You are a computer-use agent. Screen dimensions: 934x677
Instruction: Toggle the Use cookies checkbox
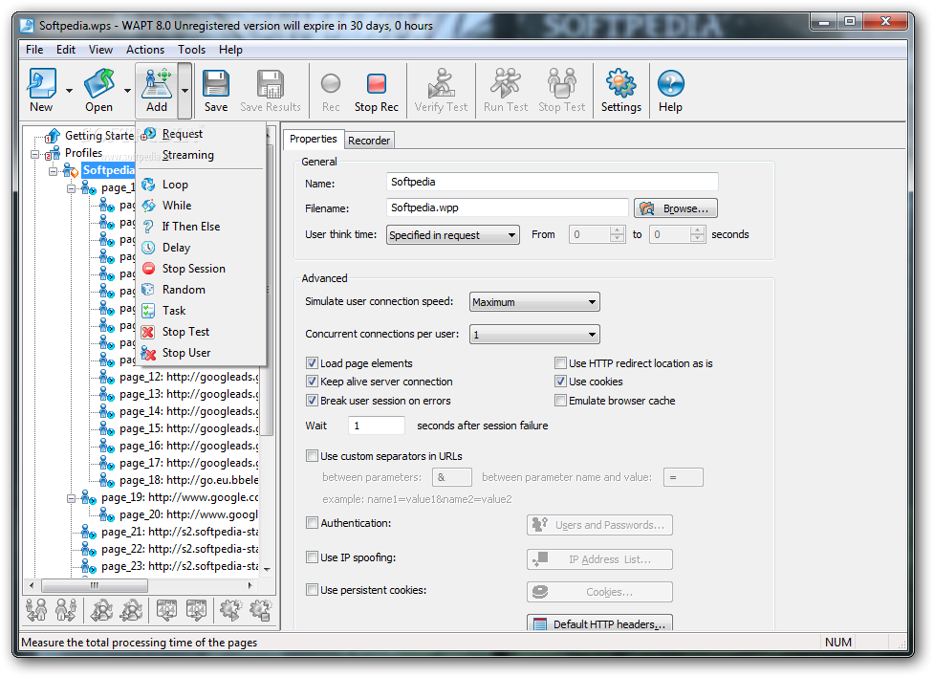[x=560, y=382]
